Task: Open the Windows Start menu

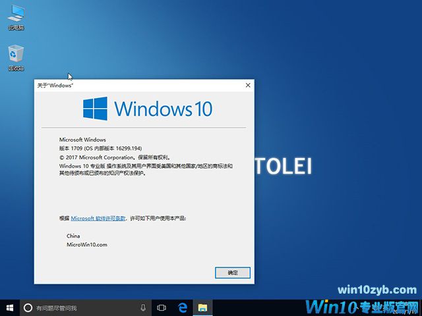Action: (9, 307)
